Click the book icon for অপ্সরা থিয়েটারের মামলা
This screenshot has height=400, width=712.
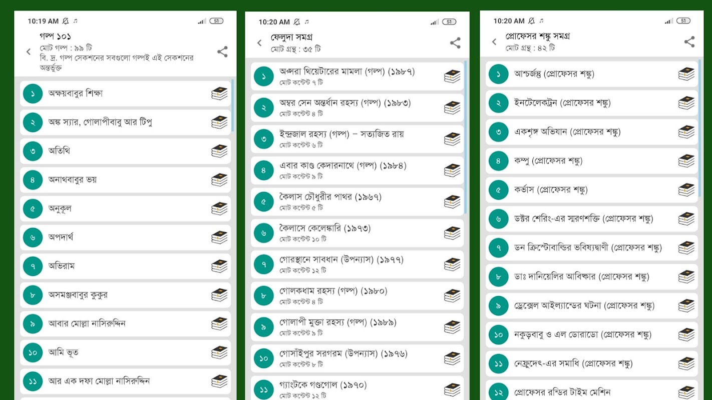coord(452,76)
